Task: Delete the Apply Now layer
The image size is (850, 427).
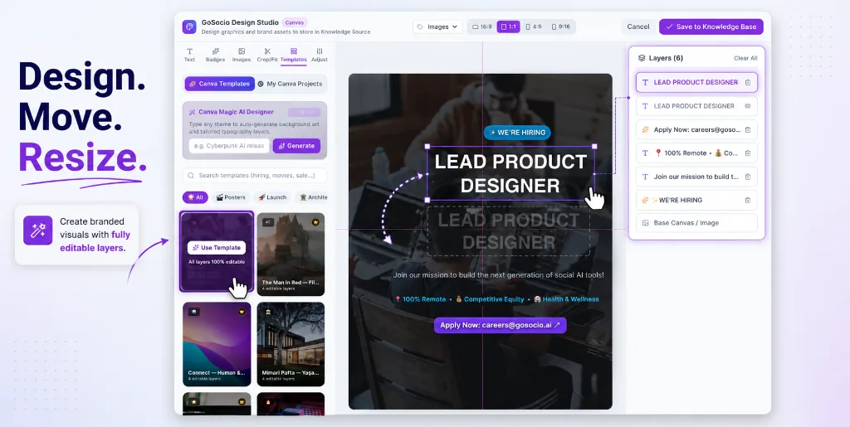Action: click(x=748, y=130)
